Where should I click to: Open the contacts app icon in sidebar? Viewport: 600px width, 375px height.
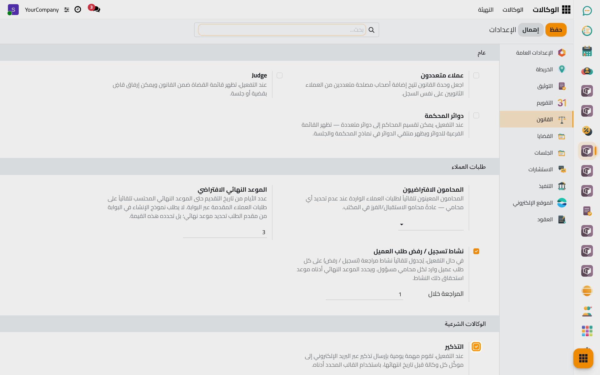click(x=587, y=71)
